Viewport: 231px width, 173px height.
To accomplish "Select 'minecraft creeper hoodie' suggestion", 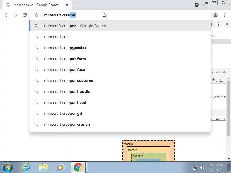I will [x=120, y=91].
